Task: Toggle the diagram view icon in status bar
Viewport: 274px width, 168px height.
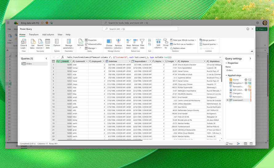Action: (239, 144)
